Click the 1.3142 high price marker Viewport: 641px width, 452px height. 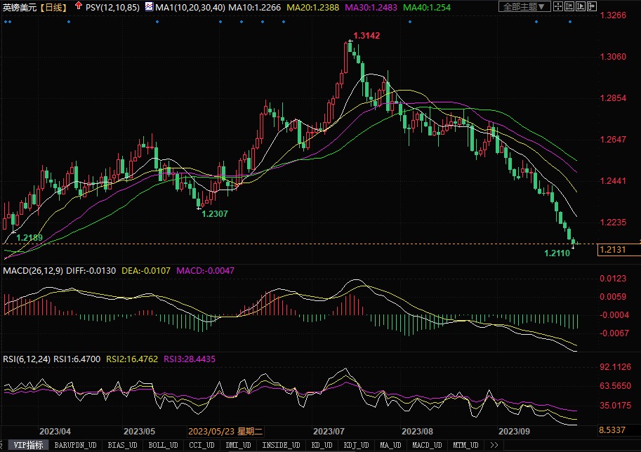[x=367, y=35]
